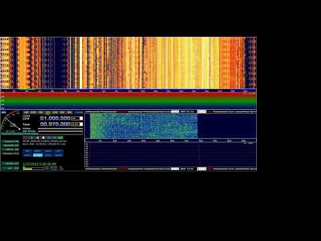Click the LO frequency display 01.000.000
Image resolution: width=321 pixels, height=241 pixels.
(x=56, y=118)
